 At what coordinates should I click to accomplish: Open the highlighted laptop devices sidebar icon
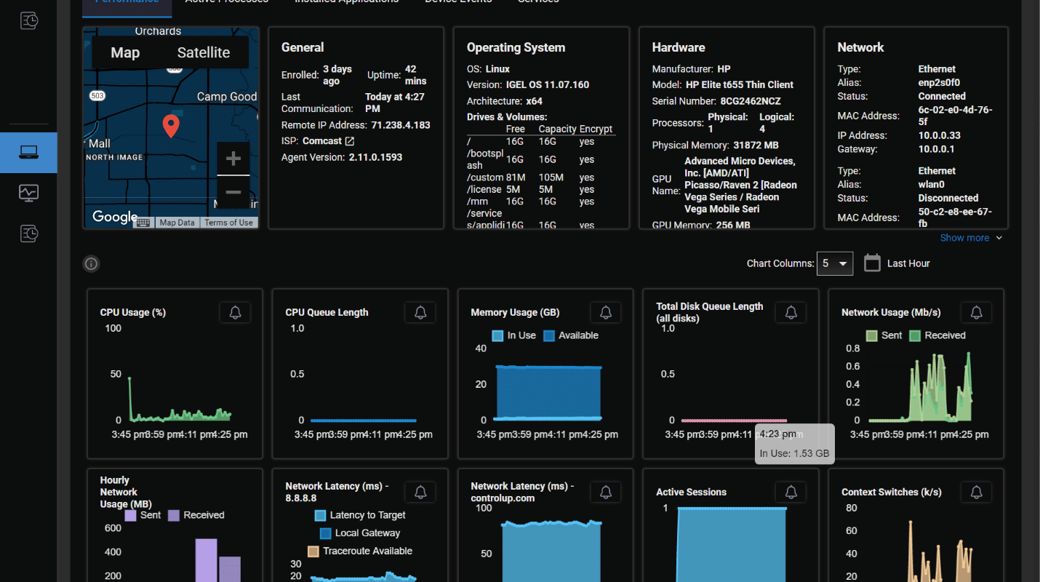tap(28, 152)
